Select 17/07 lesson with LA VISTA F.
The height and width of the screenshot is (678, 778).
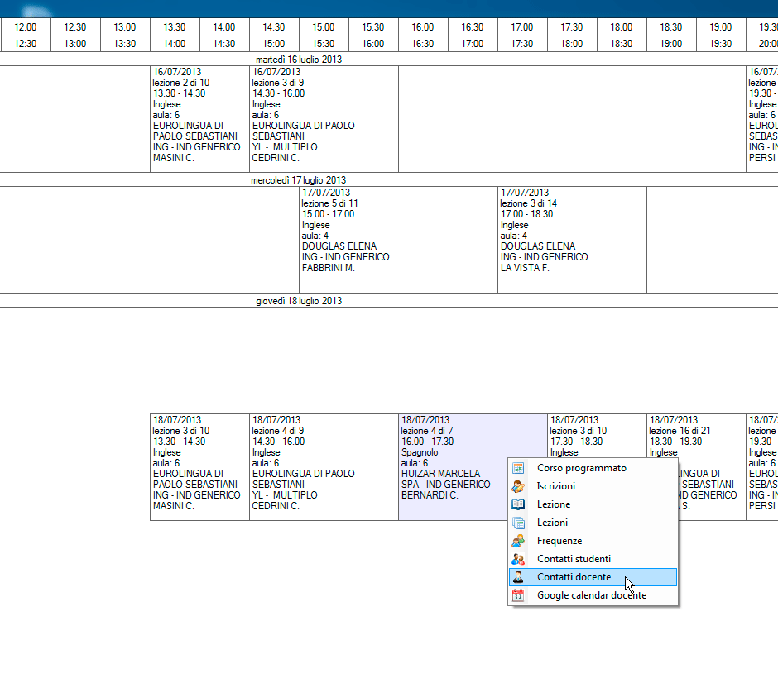572,240
